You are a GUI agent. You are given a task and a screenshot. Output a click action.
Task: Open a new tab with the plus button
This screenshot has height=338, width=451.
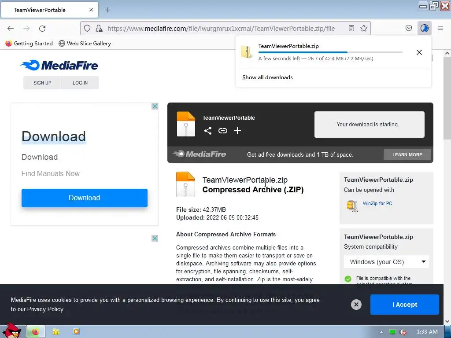[x=107, y=10]
